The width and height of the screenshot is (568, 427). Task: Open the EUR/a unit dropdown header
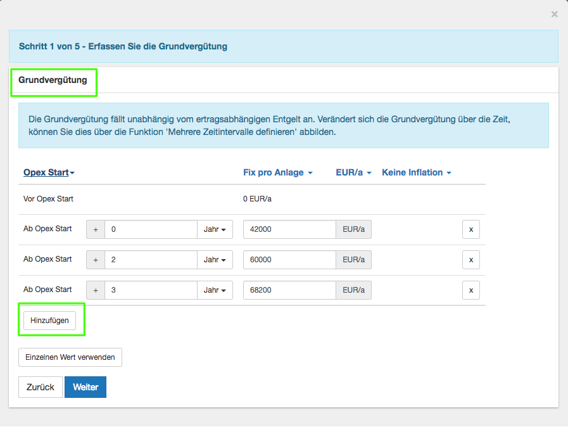(353, 172)
